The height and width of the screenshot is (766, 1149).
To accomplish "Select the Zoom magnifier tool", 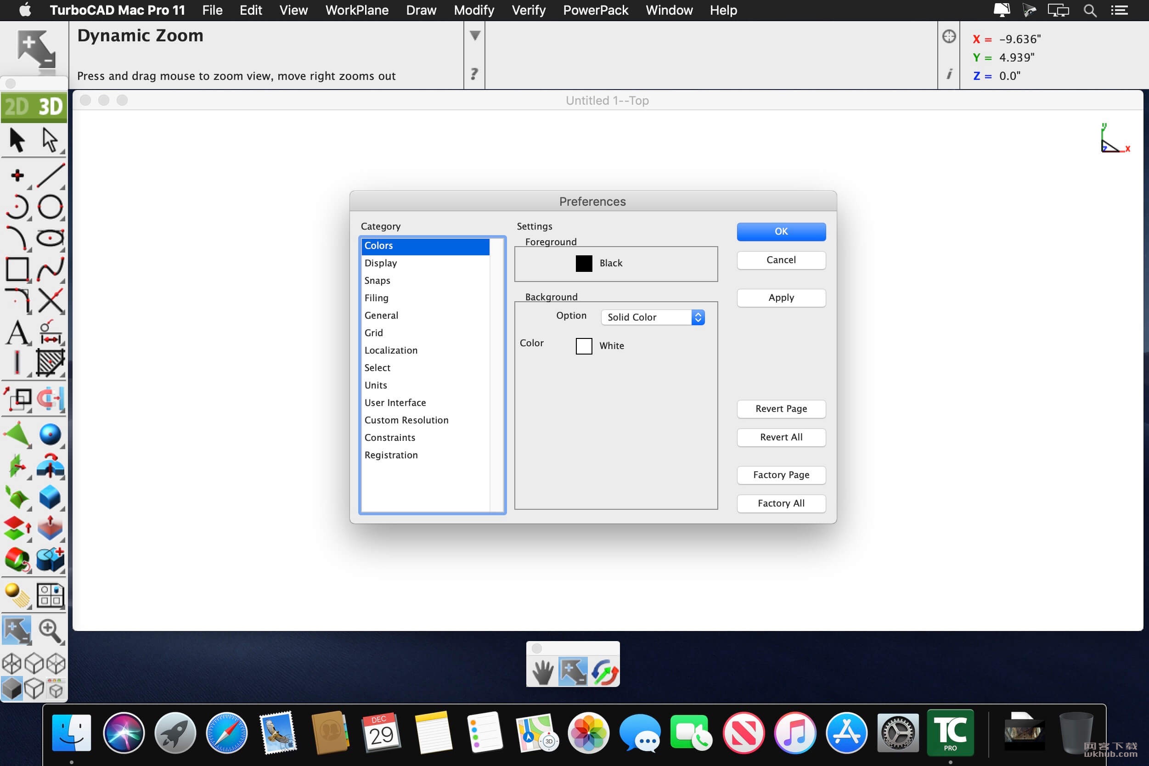I will coord(51,631).
